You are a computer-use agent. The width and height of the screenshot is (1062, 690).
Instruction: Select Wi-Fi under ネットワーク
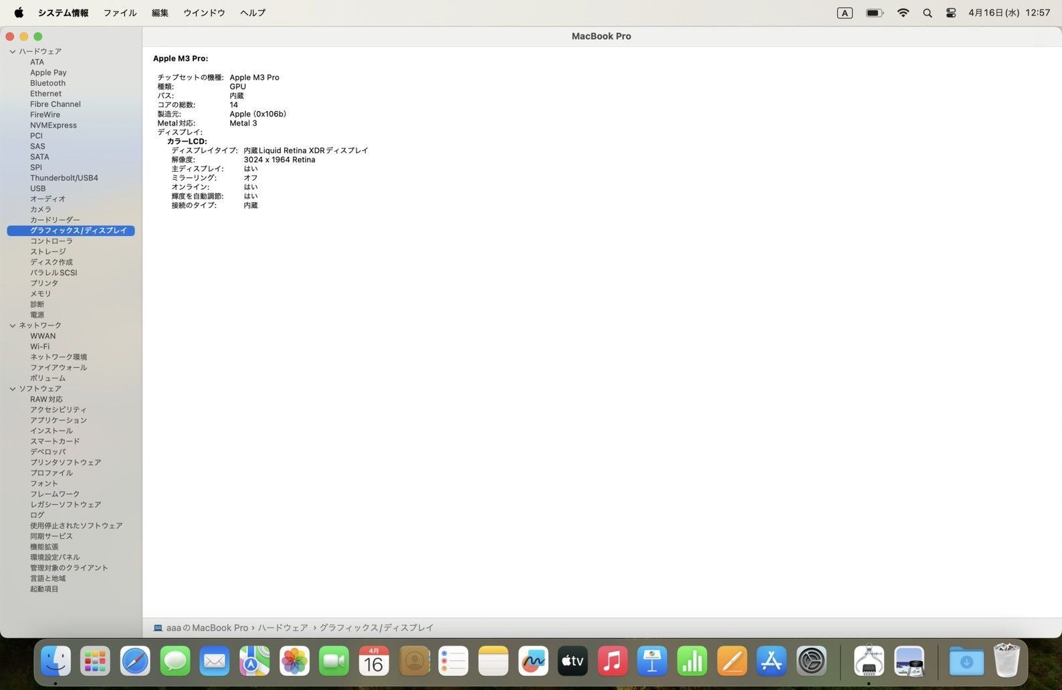coord(39,346)
